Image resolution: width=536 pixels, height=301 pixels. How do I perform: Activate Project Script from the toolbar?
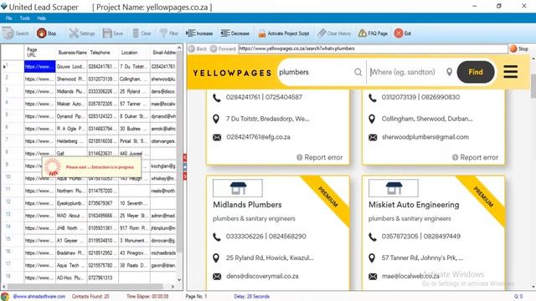284,33
